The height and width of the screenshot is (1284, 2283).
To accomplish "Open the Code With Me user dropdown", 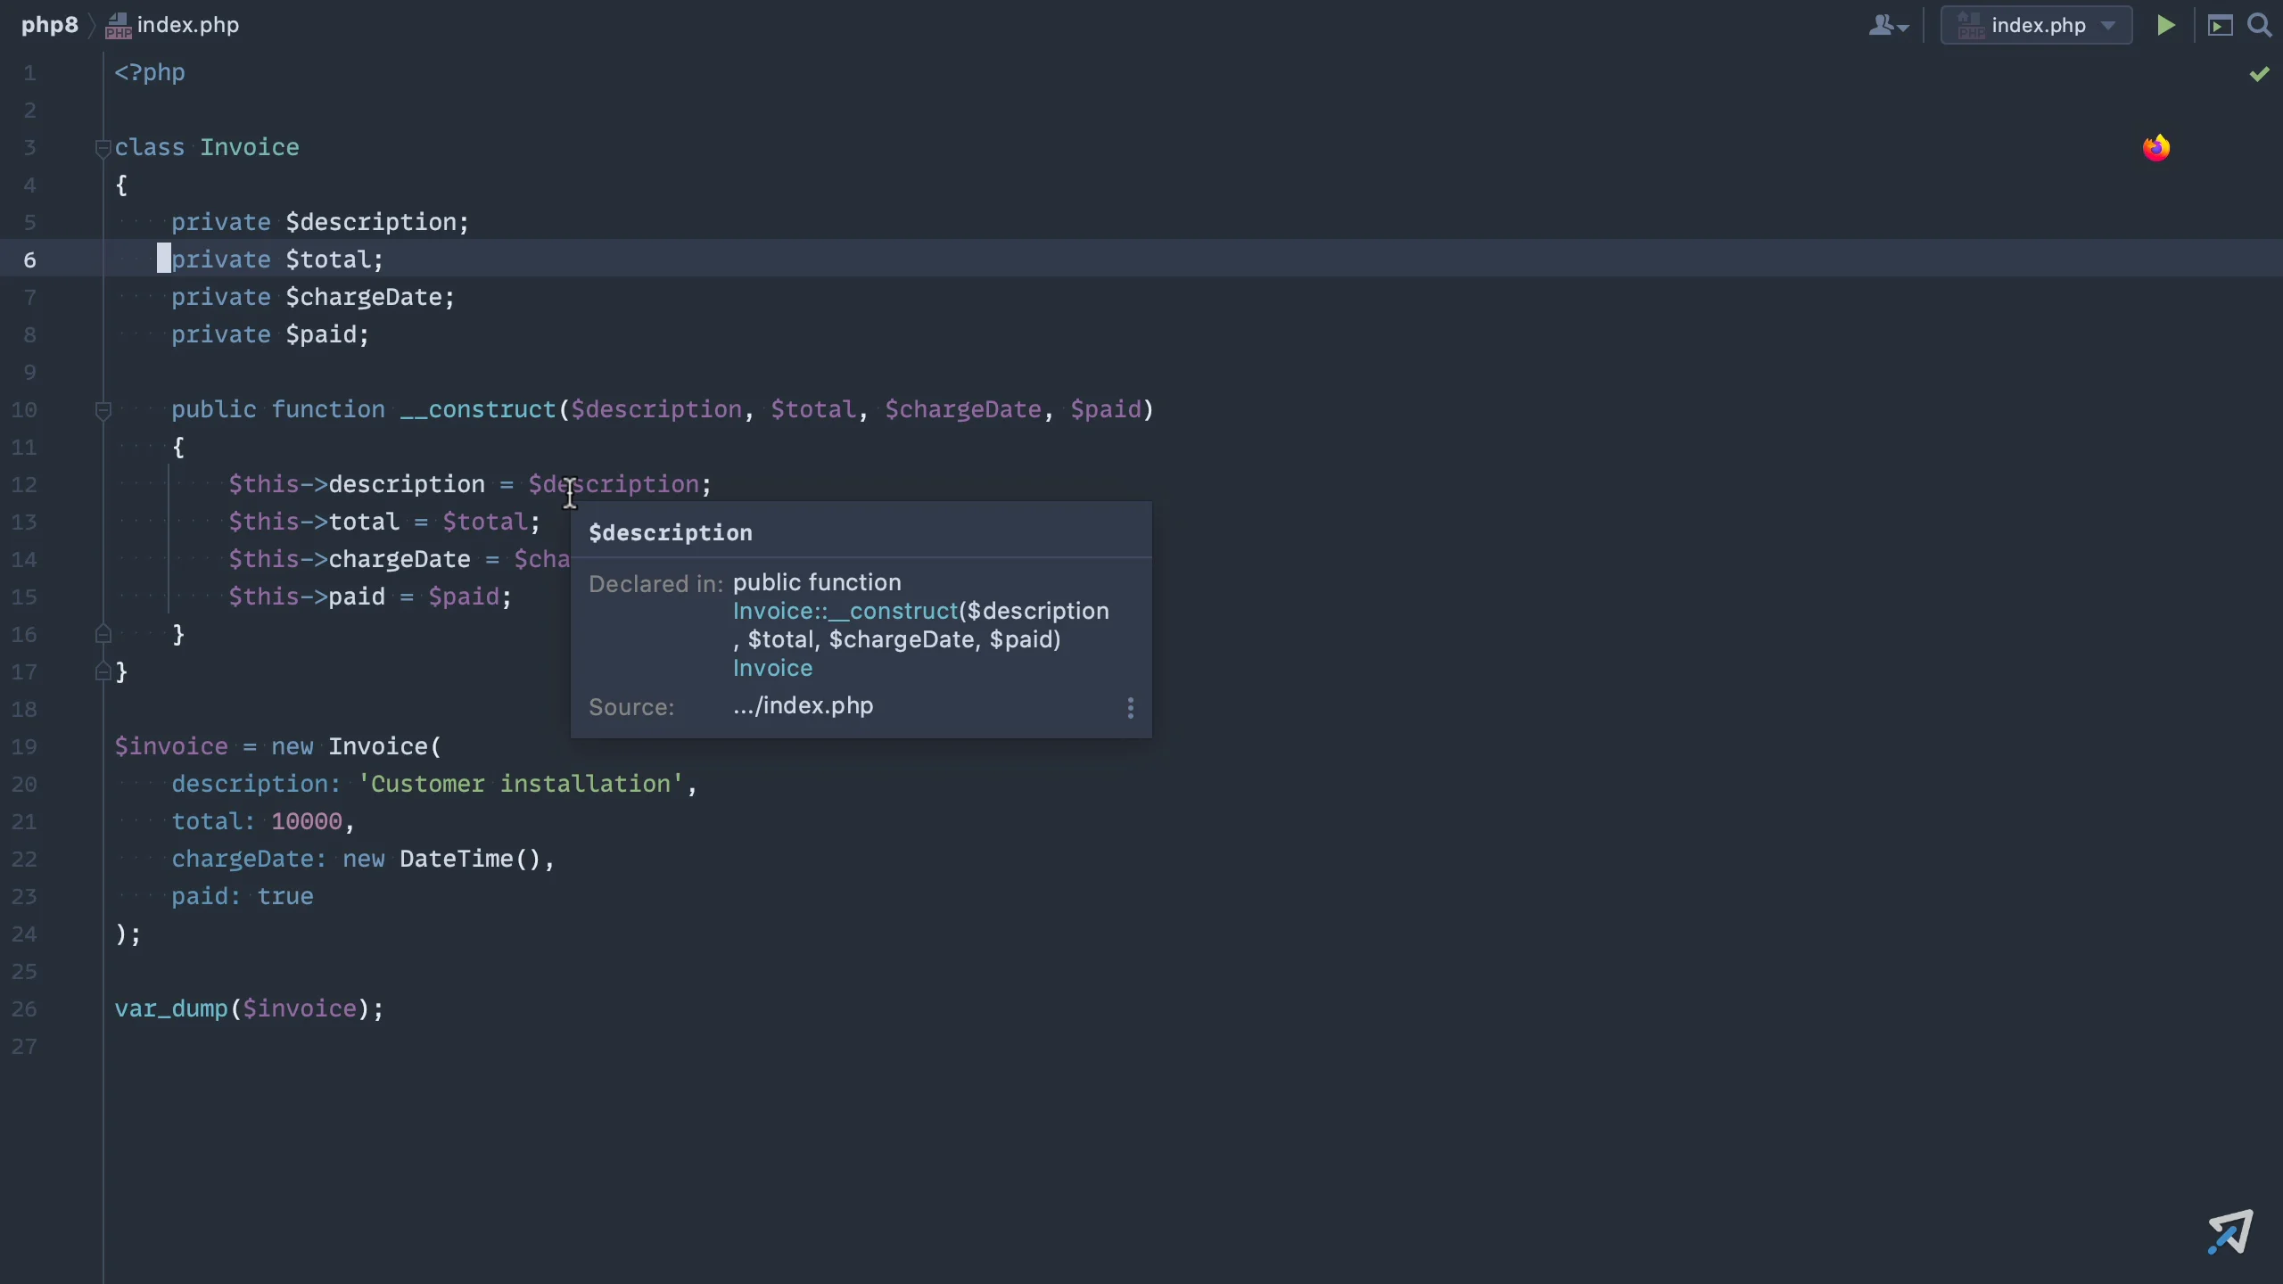I will click(1888, 25).
